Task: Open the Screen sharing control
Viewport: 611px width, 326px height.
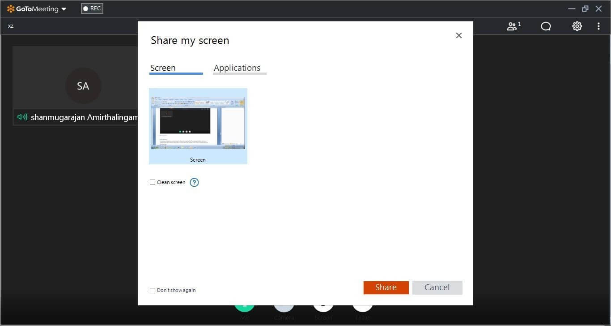Action: pyautogui.click(x=323, y=307)
